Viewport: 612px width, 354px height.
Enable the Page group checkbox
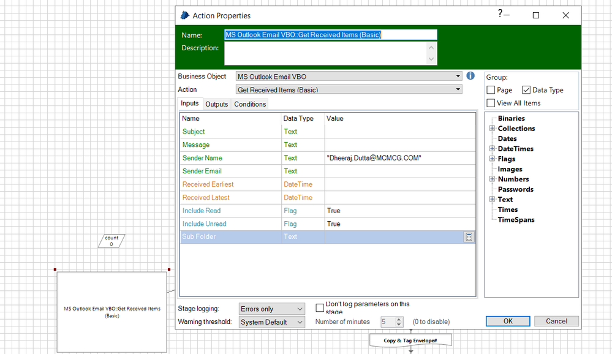[491, 90]
